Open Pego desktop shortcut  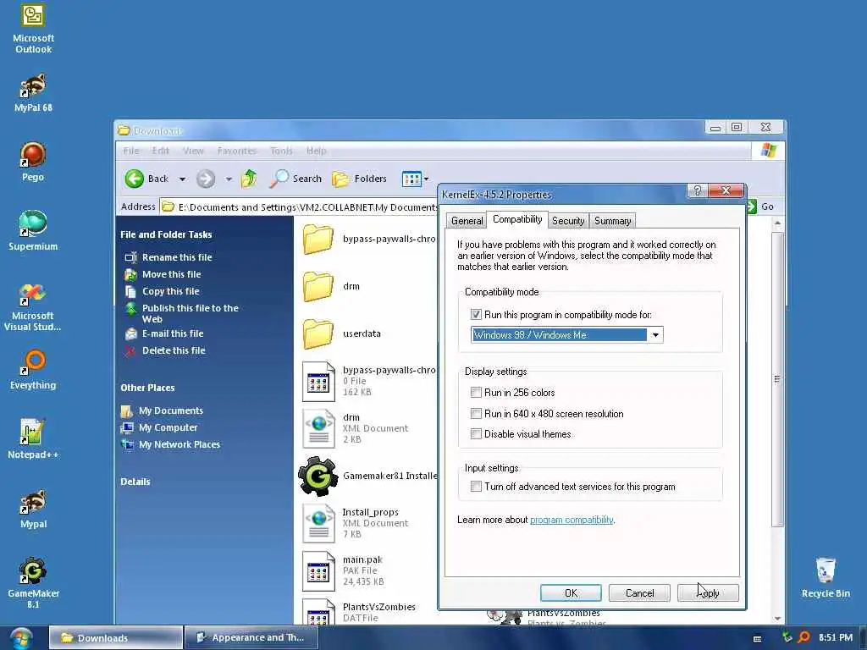[33, 162]
